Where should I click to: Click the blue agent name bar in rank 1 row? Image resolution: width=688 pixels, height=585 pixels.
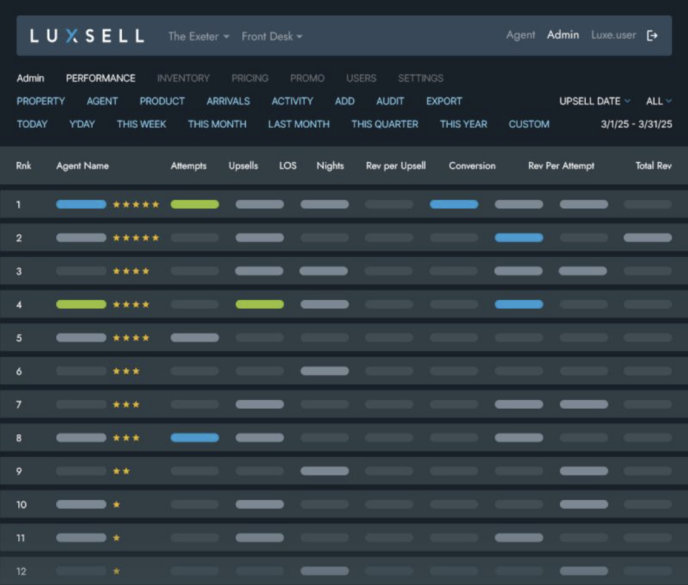point(81,204)
